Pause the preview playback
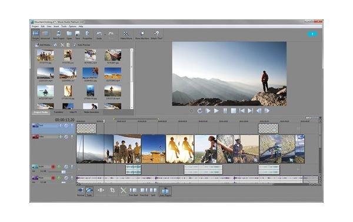 click(225, 111)
